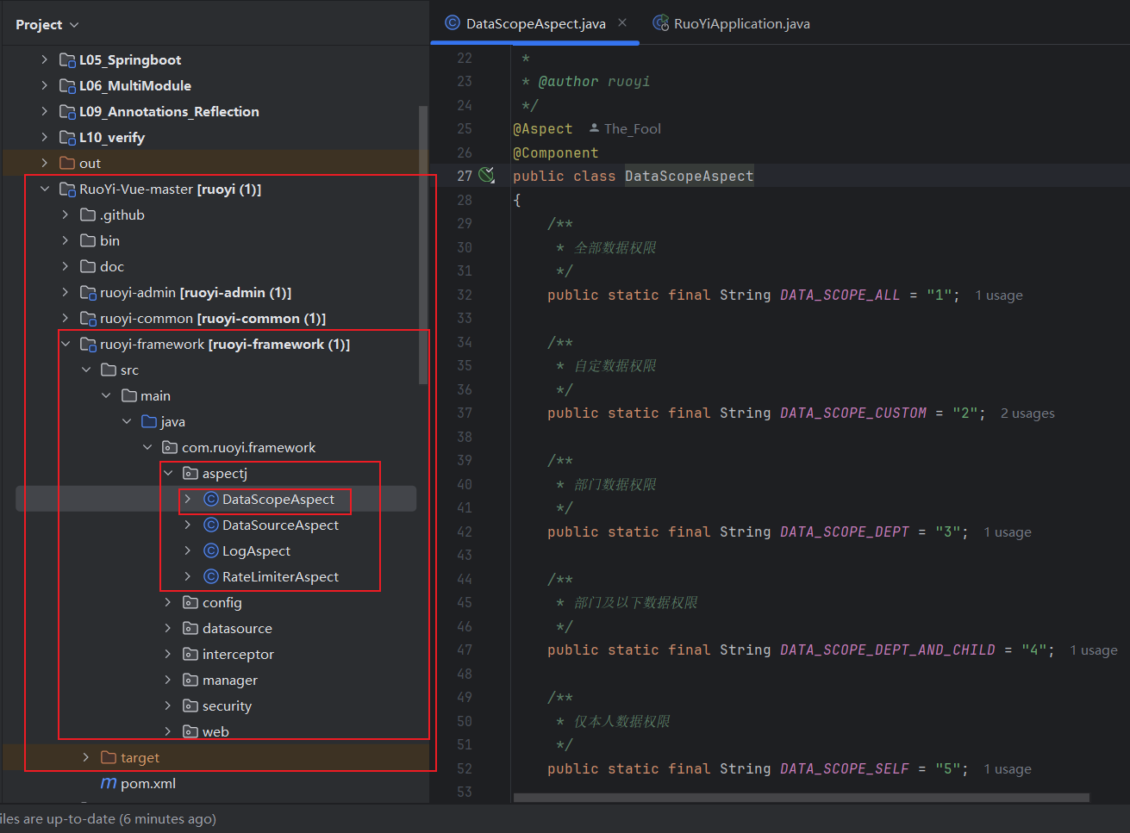This screenshot has width=1130, height=833.
Task: Select the DataScopeAspect.java tab
Action: [534, 24]
